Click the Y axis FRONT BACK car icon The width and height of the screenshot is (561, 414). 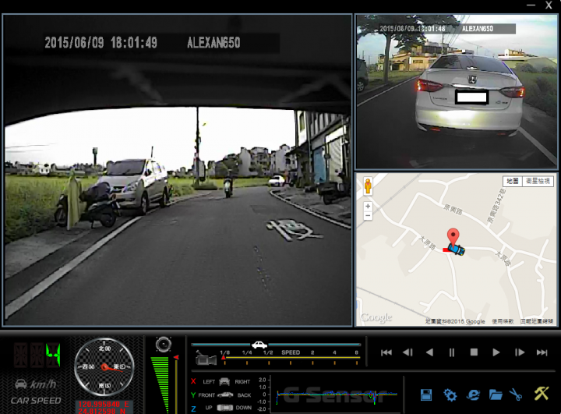(225, 395)
